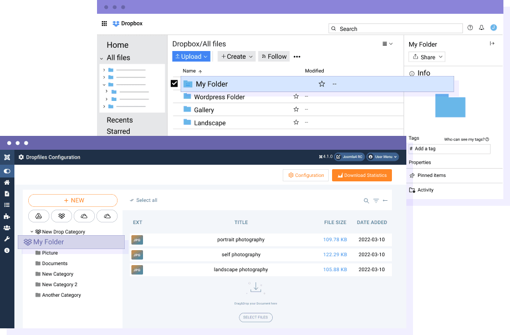Collapse the New Drop Category tree
The width and height of the screenshot is (510, 335).
tap(32, 232)
